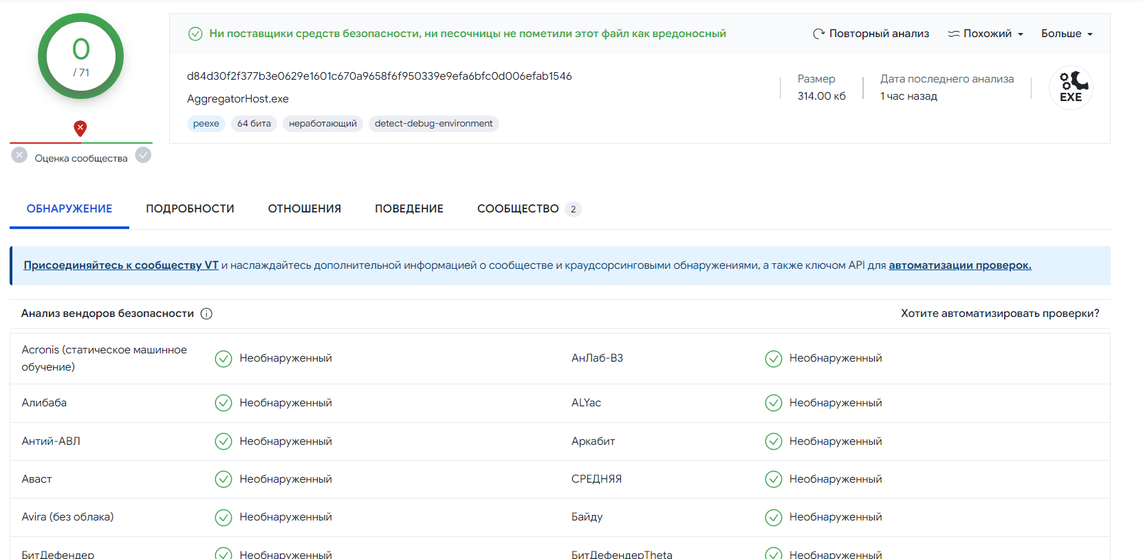The image size is (1143, 559).
Task: Click the Размер label
Action: [x=816, y=79]
